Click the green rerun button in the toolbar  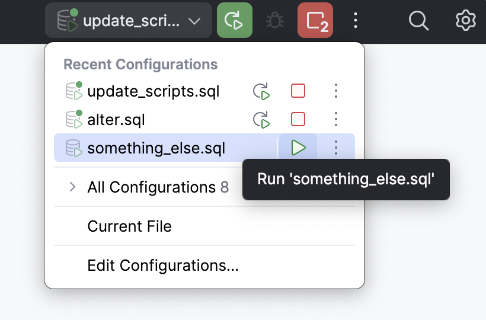[x=235, y=21]
